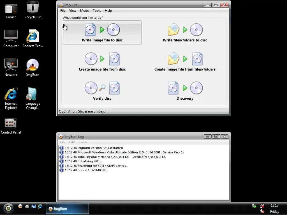The width and height of the screenshot is (287, 215).
Task: Open the Mode menu
Action: pos(84,11)
